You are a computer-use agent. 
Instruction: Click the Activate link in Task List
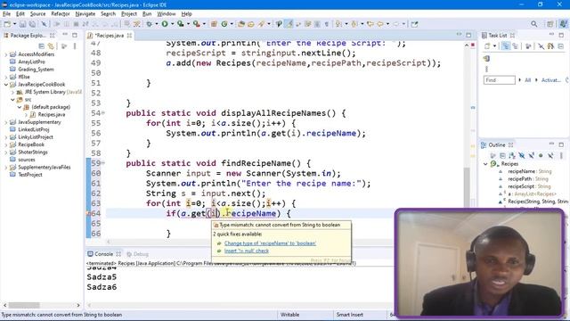click(x=550, y=80)
